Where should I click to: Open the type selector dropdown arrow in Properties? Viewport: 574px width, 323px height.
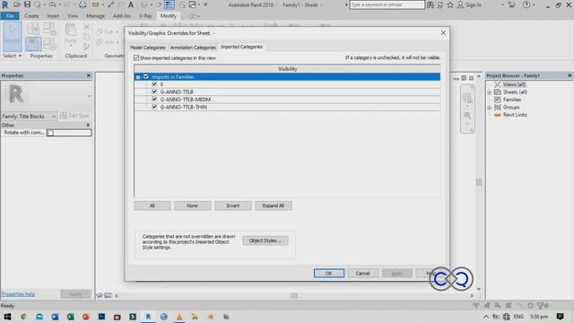coord(90,96)
